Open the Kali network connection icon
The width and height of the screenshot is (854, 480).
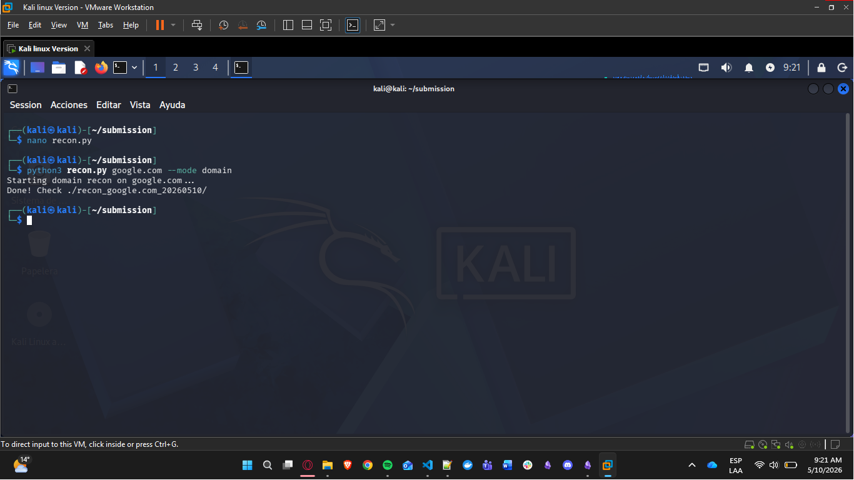point(703,67)
